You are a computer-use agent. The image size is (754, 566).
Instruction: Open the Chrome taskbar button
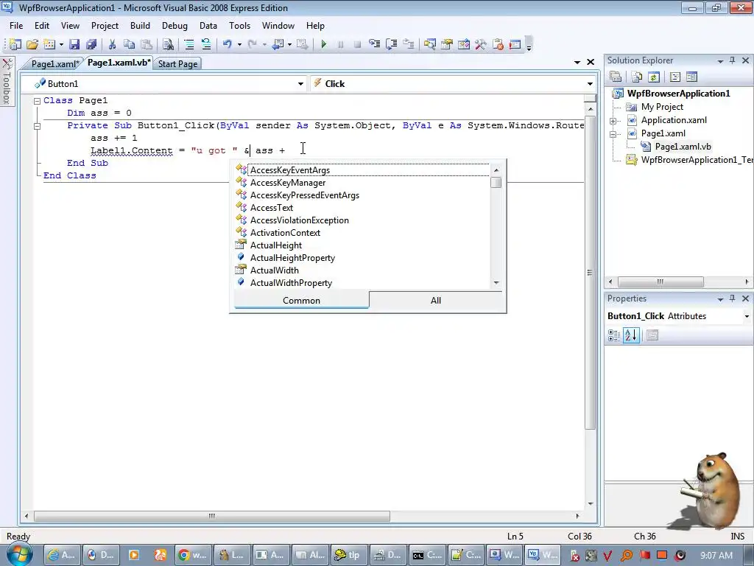point(192,555)
